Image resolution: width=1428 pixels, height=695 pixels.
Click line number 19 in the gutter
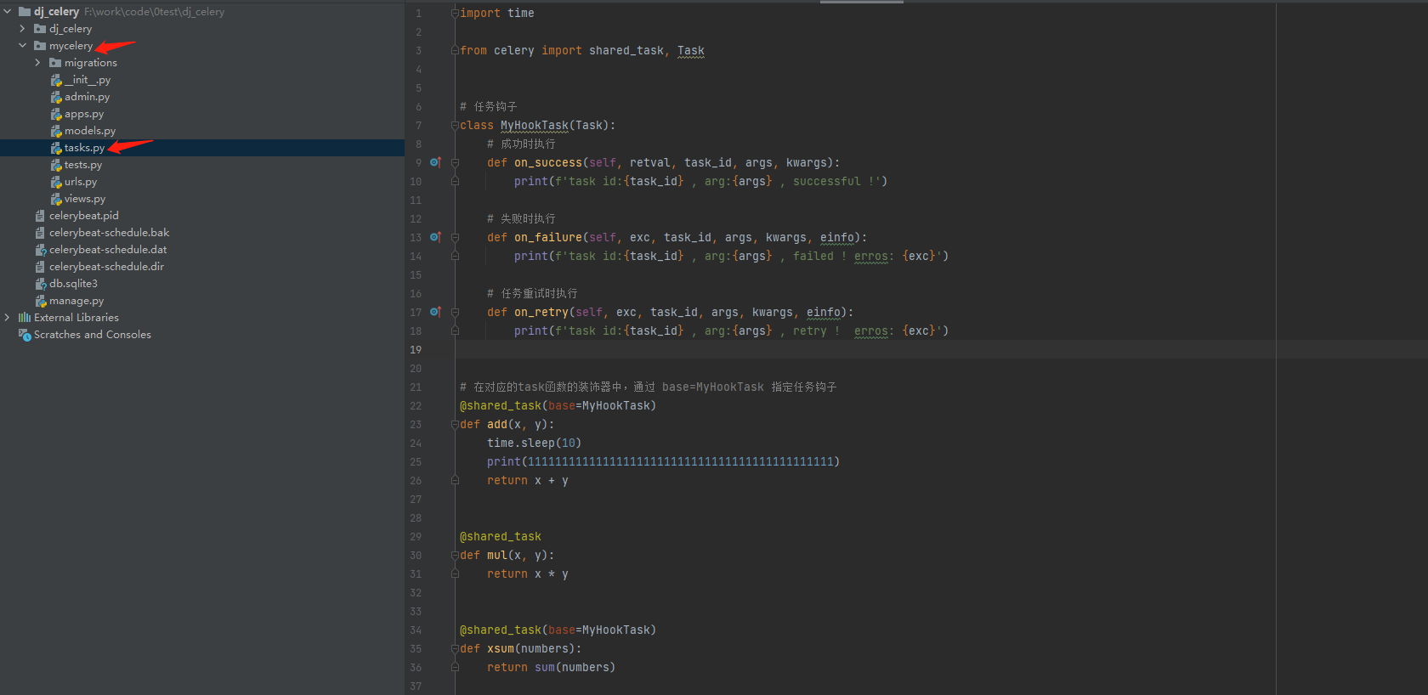pos(416,349)
